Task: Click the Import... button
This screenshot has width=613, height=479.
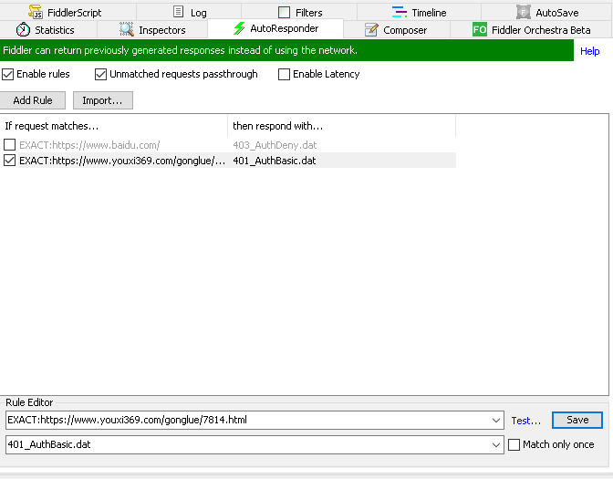Action: pyautogui.click(x=103, y=100)
